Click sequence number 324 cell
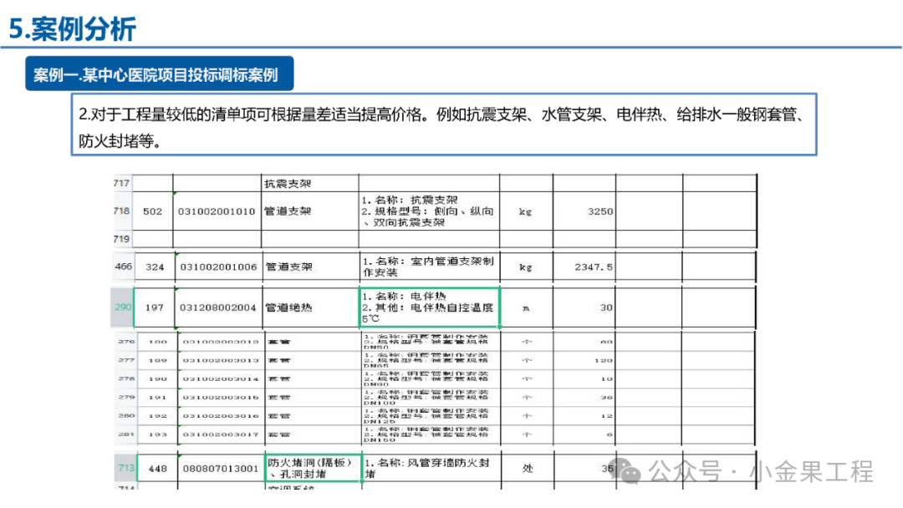This screenshot has height=508, width=903. pos(155,267)
